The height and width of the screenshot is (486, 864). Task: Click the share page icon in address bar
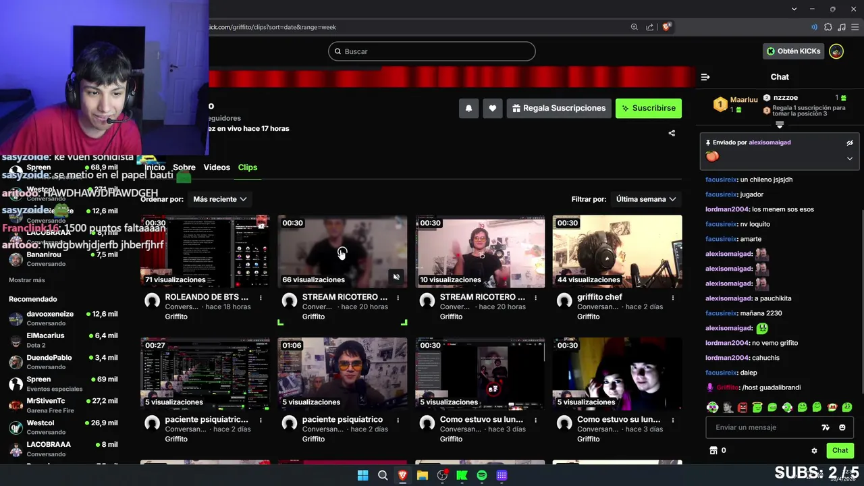pyautogui.click(x=649, y=27)
